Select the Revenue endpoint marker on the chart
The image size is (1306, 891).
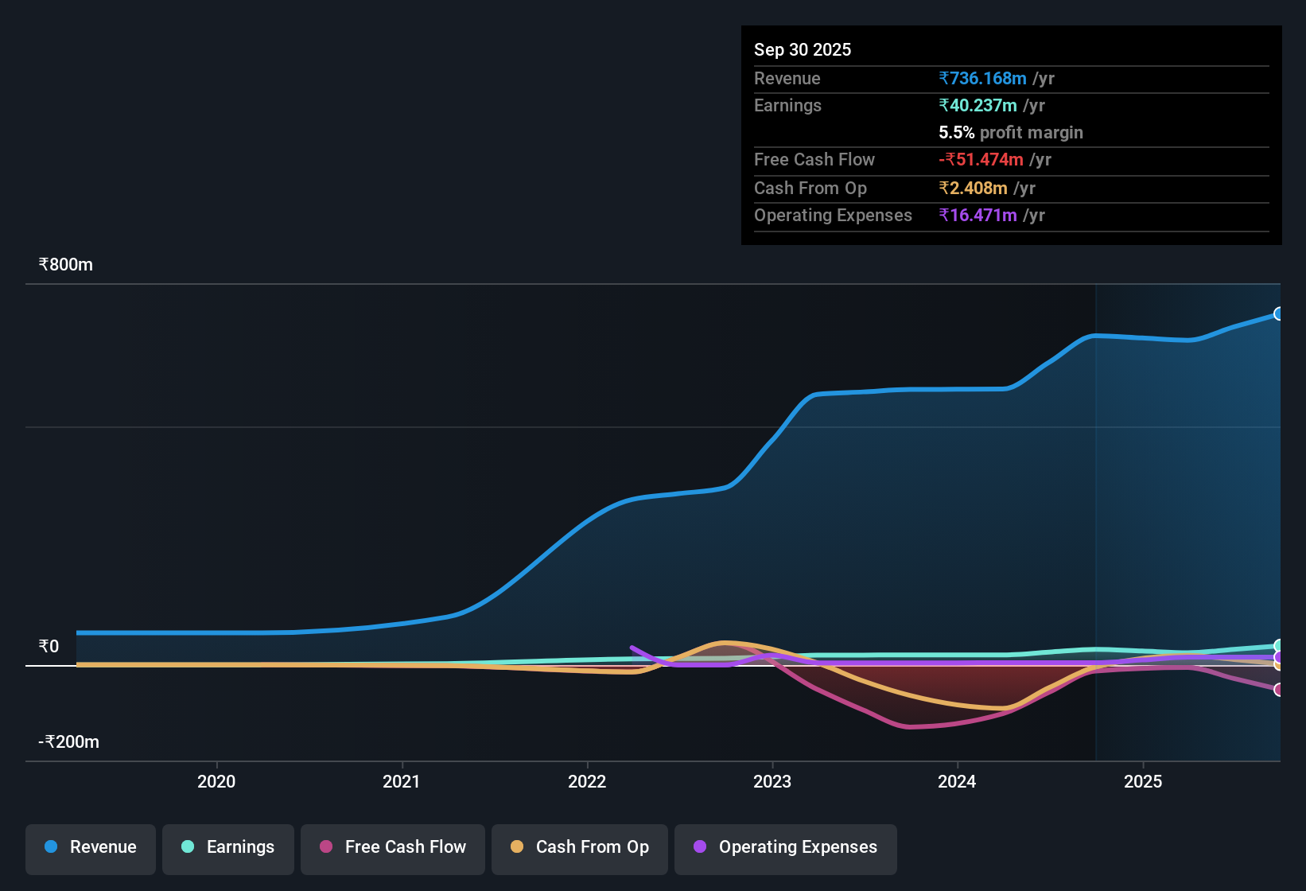coord(1278,314)
